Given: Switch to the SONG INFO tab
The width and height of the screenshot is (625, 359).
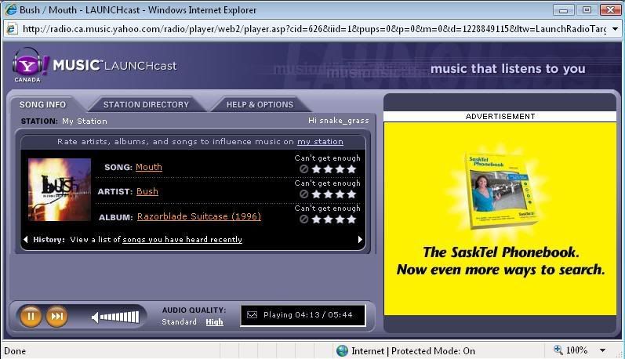Looking at the screenshot, I should [42, 104].
